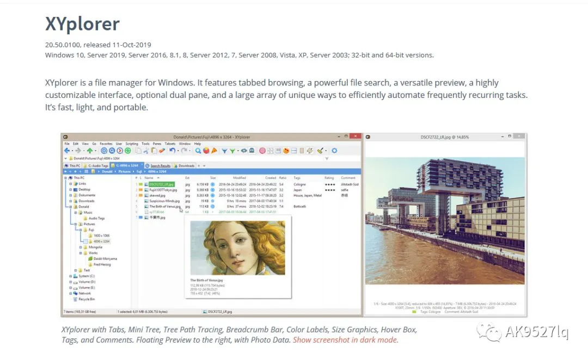Image resolution: width=588 pixels, height=359 pixels.
Task: Click the Recycle Bin icon in tree
Action: pos(75,299)
